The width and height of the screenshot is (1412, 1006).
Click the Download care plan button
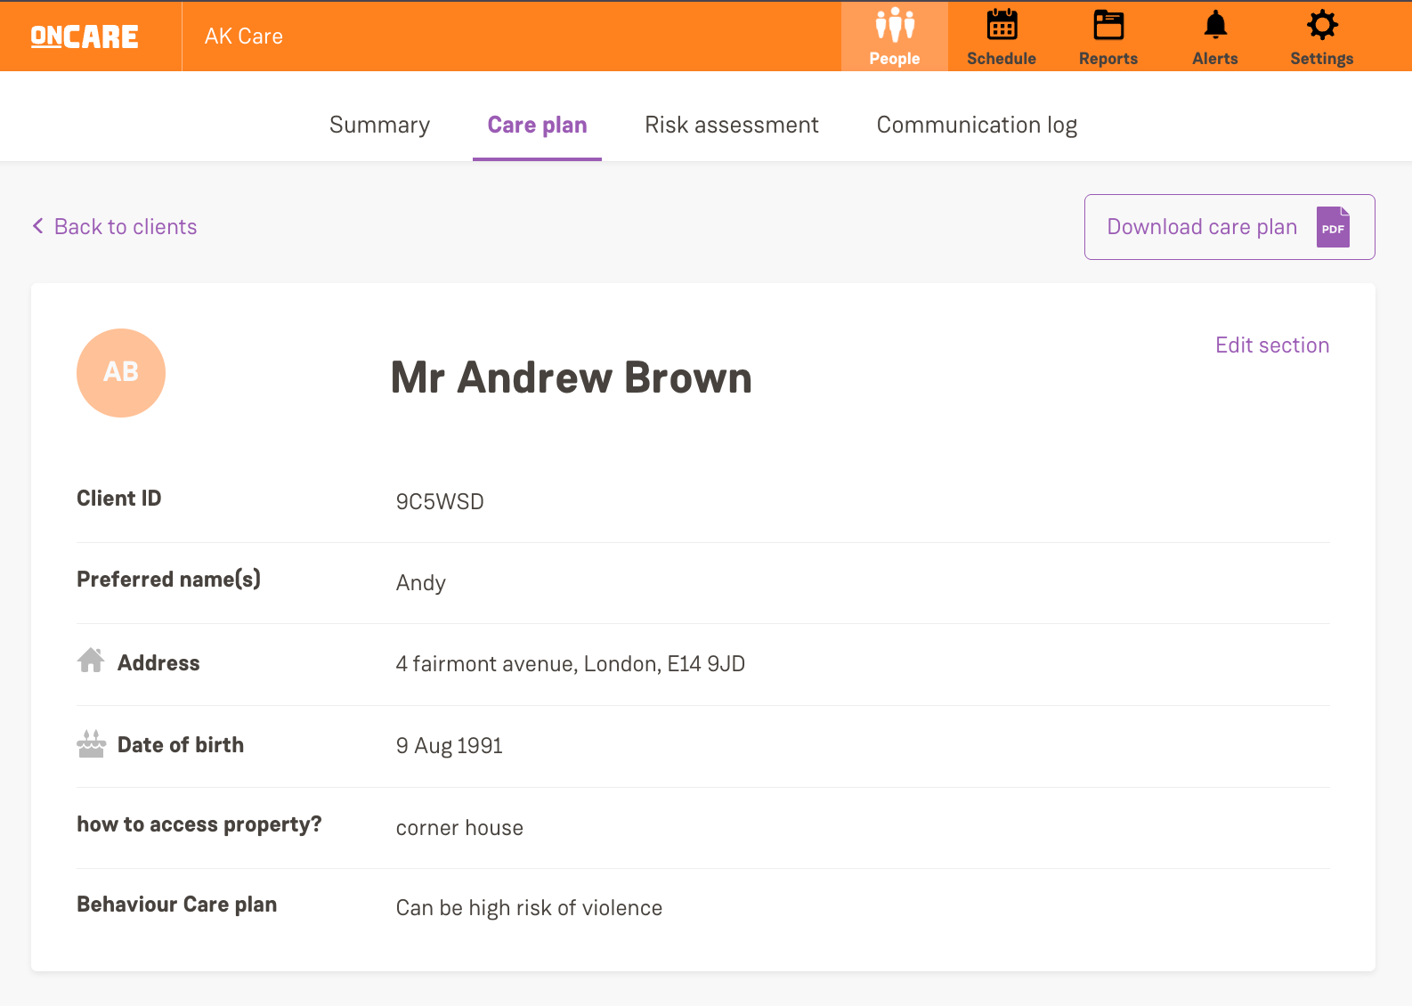point(1202,227)
